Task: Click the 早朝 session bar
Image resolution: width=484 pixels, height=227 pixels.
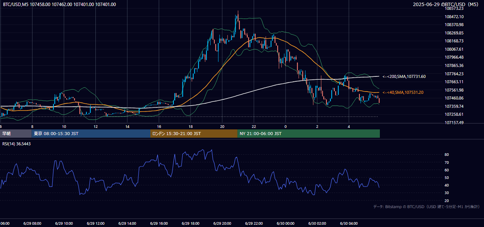Action: (16, 134)
